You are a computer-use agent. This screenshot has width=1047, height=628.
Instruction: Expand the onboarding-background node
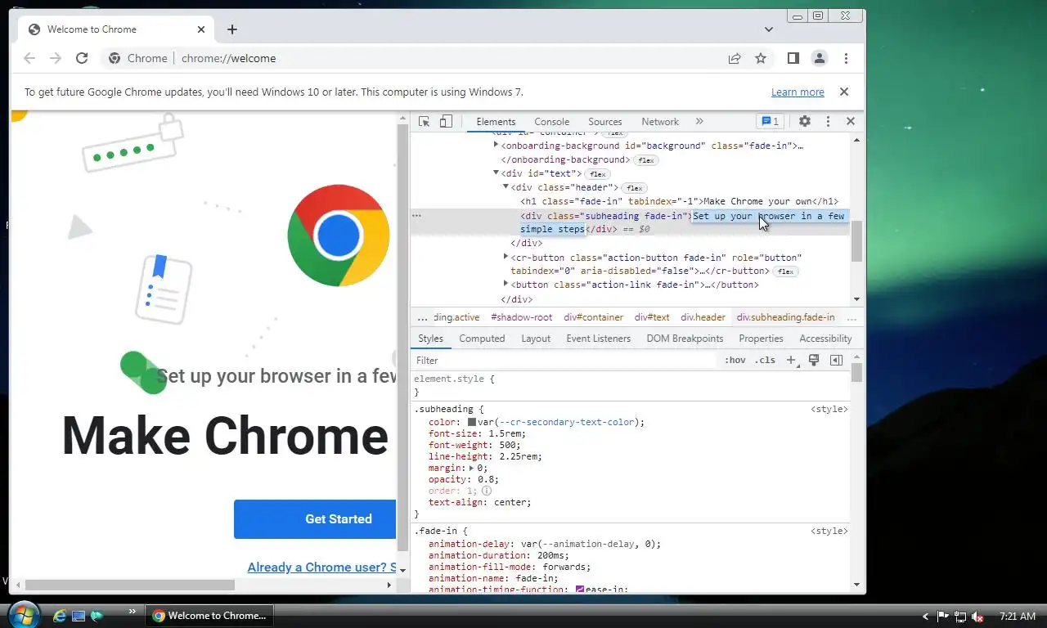tap(496, 145)
